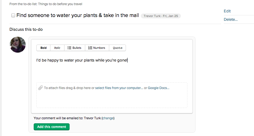The height and width of the screenshot is (136, 254).
Task: Choose Delete... for this to-do
Action: [231, 19]
